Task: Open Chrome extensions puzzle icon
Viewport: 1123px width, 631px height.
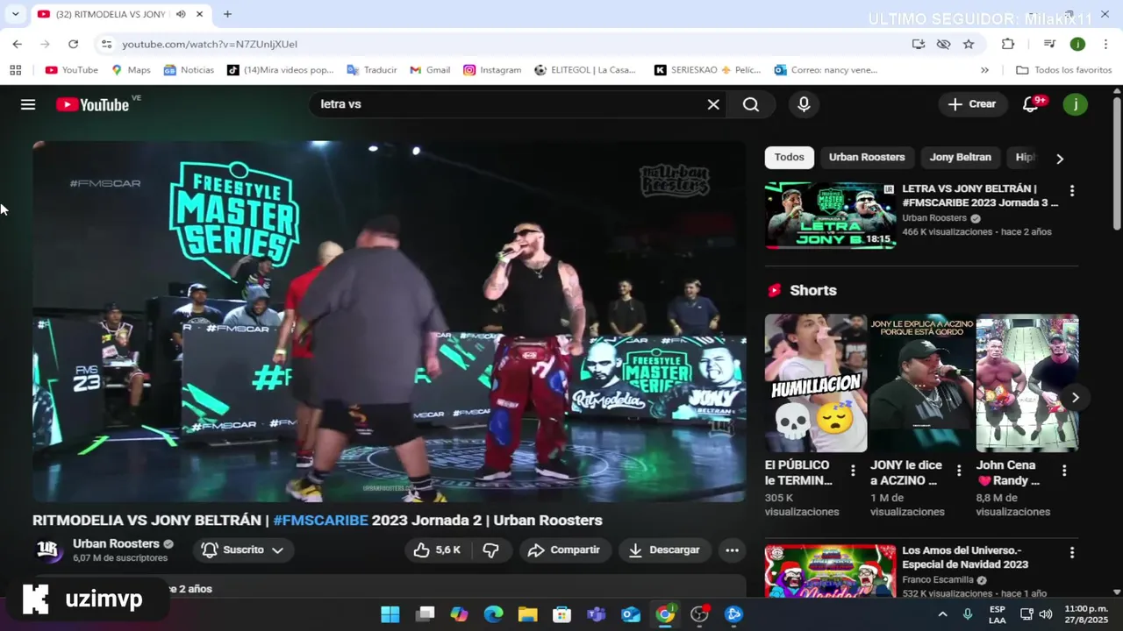Action: coord(1008,44)
